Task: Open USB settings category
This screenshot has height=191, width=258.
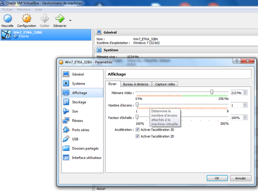Action: (82, 139)
